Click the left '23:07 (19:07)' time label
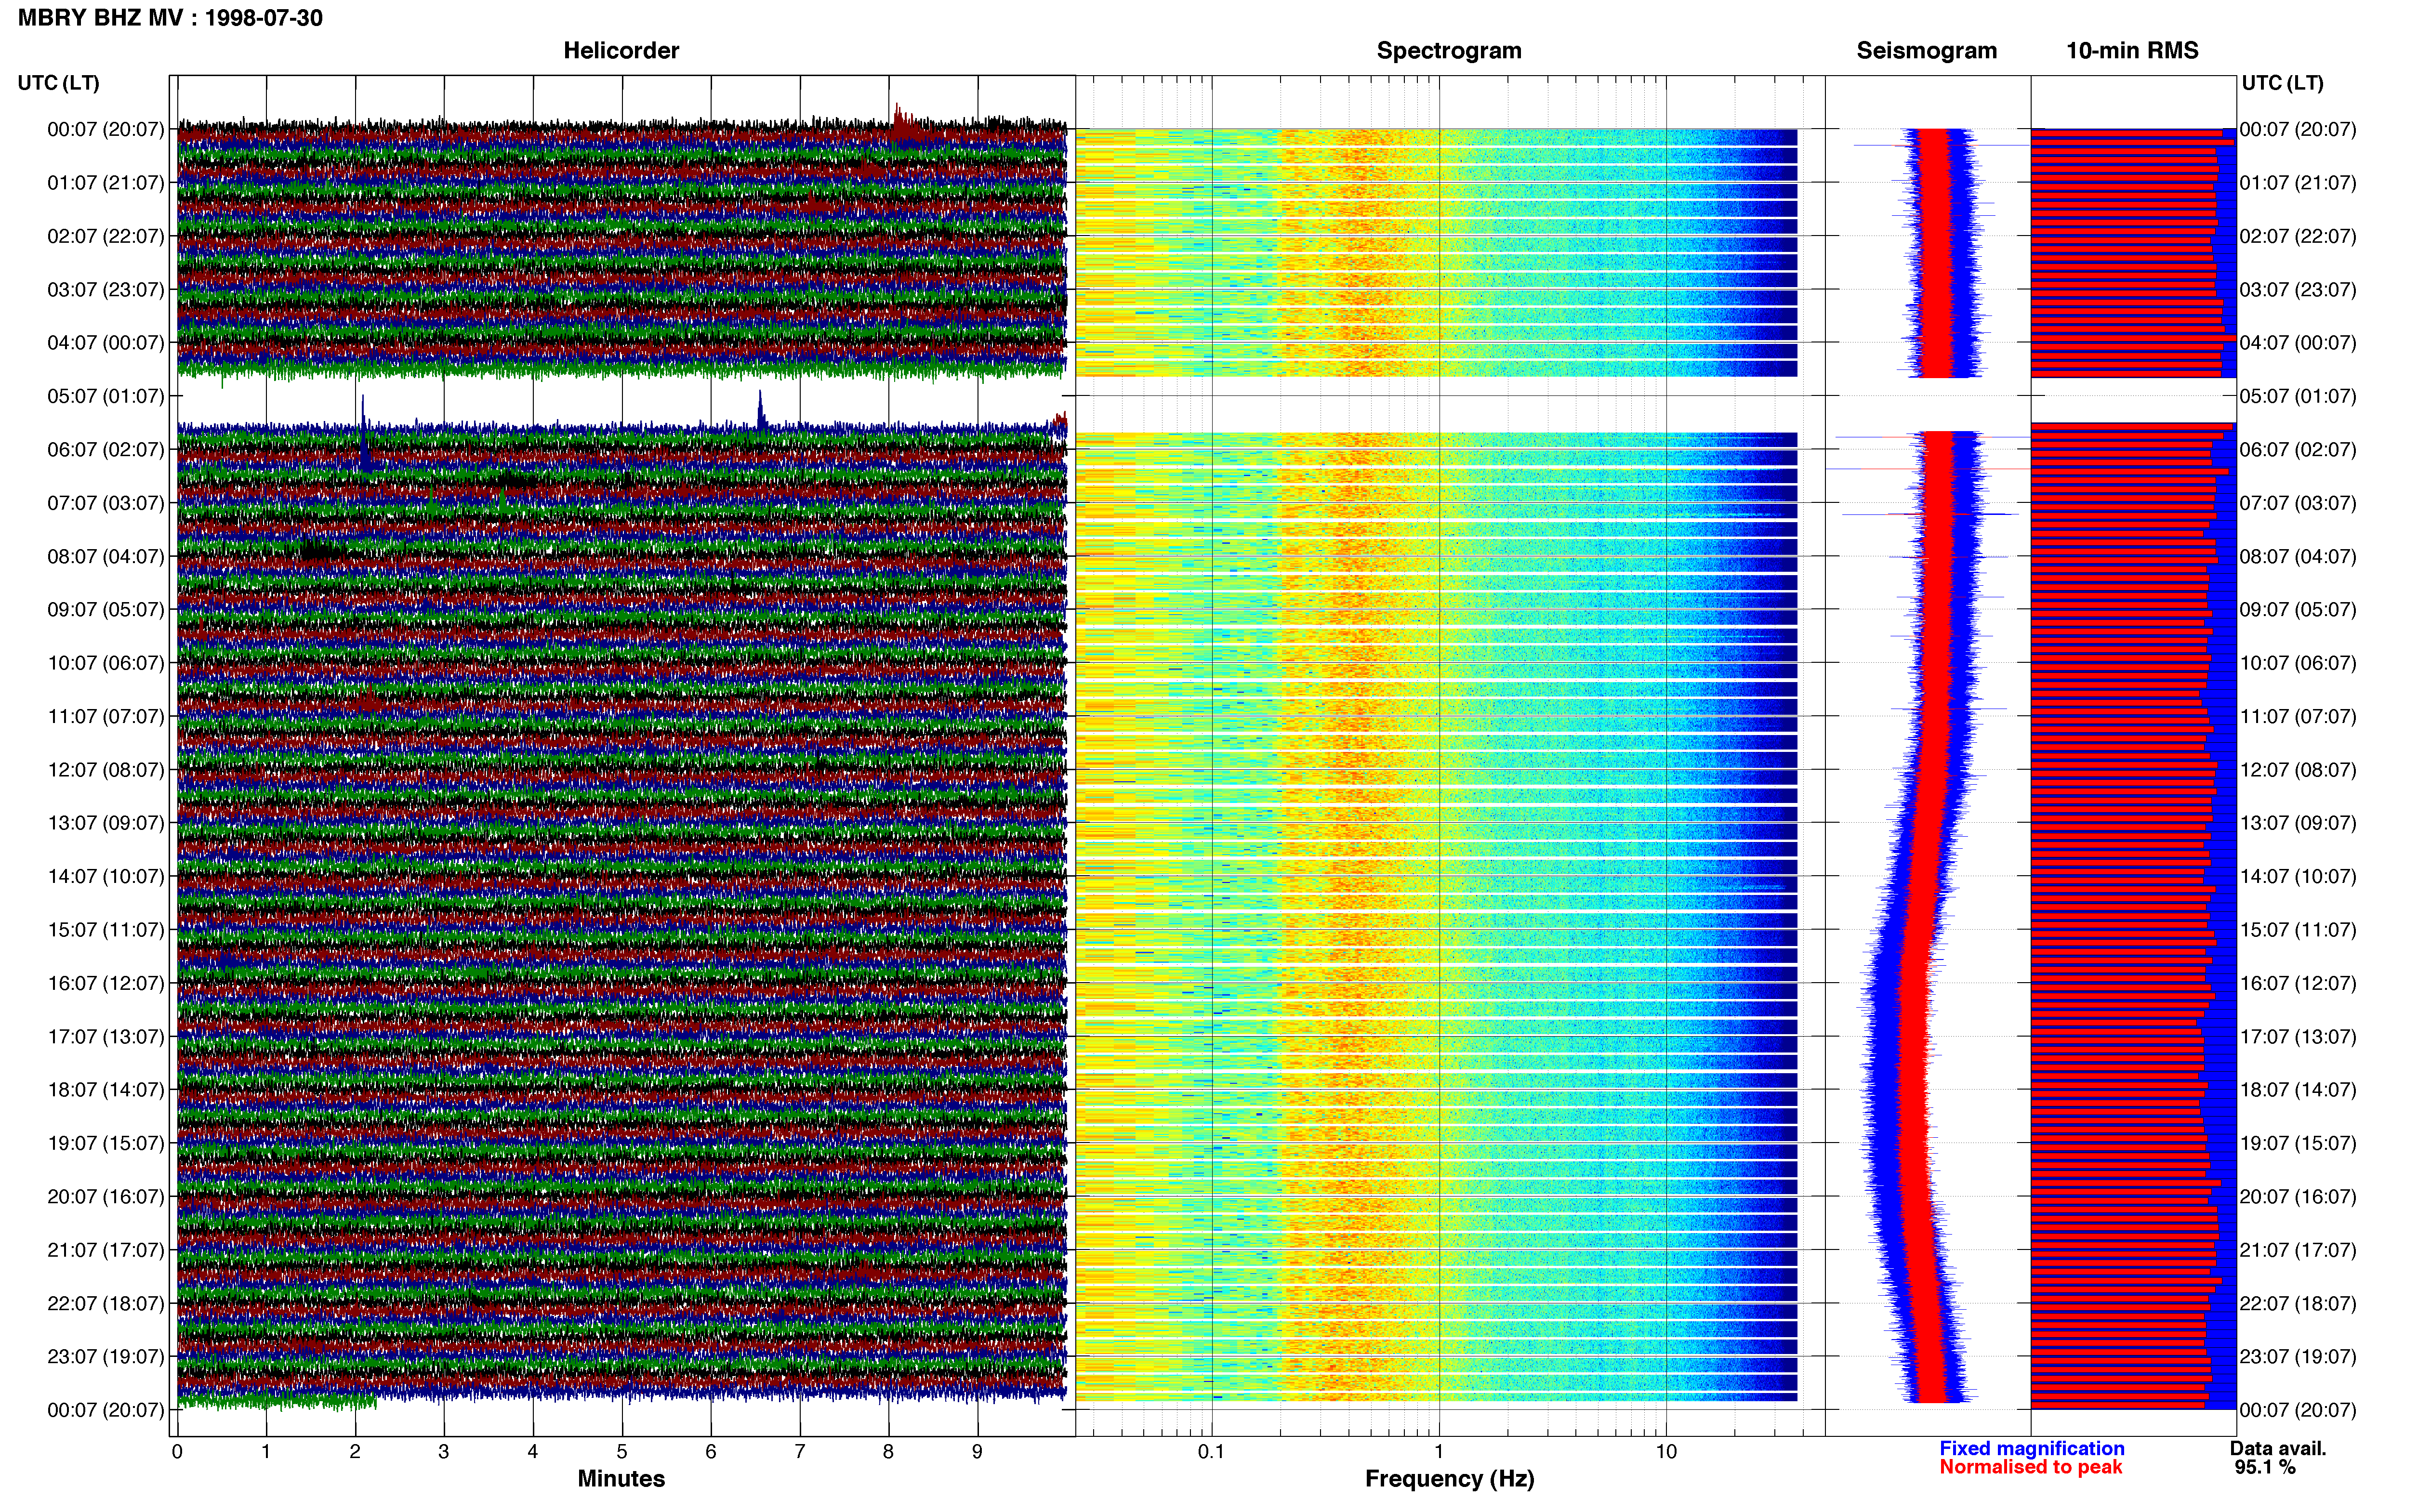Screen dimensions: 2418x1512 click(x=106, y=1357)
